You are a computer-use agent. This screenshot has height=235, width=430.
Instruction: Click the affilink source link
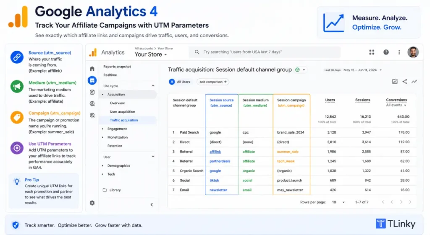pyautogui.click(x=215, y=152)
